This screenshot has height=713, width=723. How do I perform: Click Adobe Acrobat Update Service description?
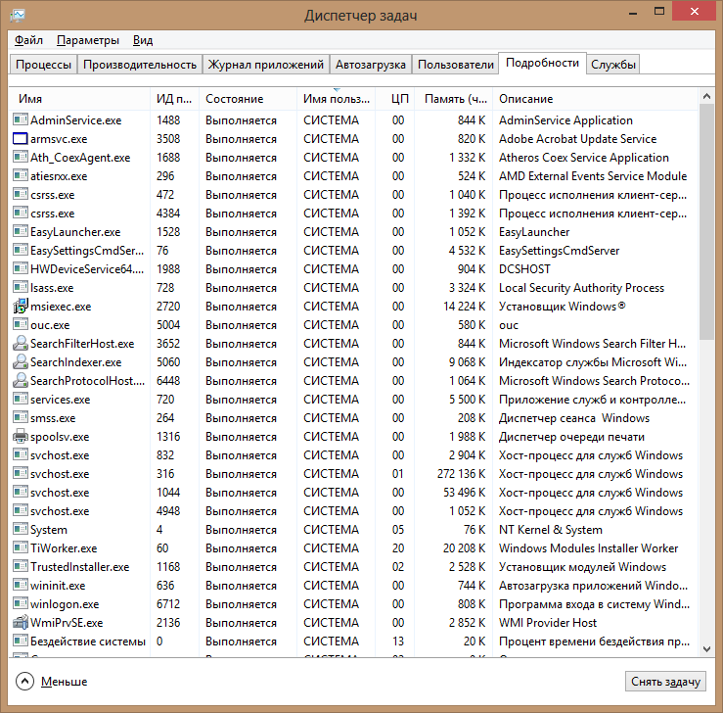click(x=578, y=139)
